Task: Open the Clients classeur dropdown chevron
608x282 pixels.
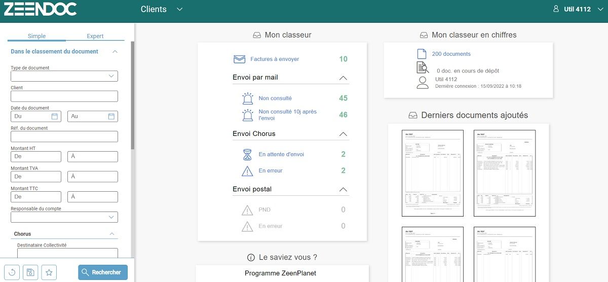Action: point(179,9)
